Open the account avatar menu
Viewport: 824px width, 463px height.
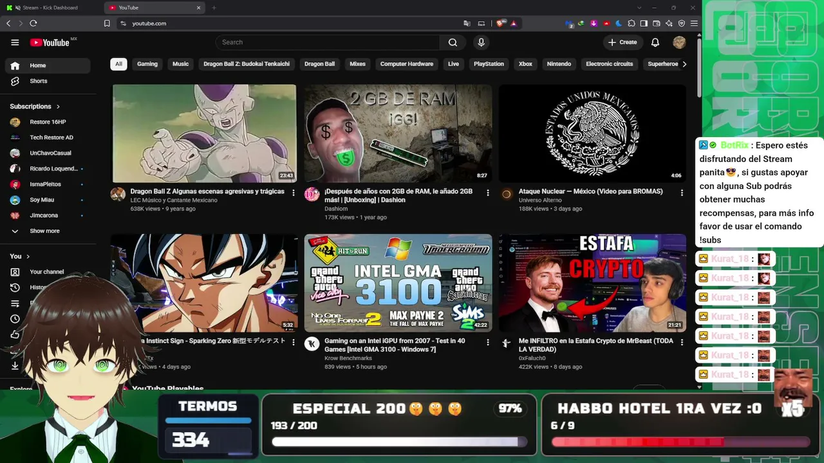point(679,42)
